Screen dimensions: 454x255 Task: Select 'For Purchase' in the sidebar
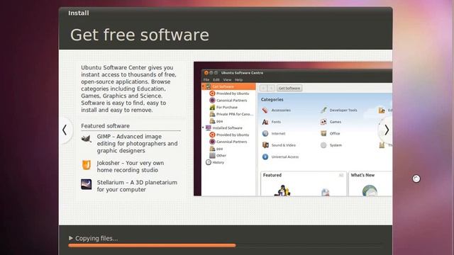point(227,107)
